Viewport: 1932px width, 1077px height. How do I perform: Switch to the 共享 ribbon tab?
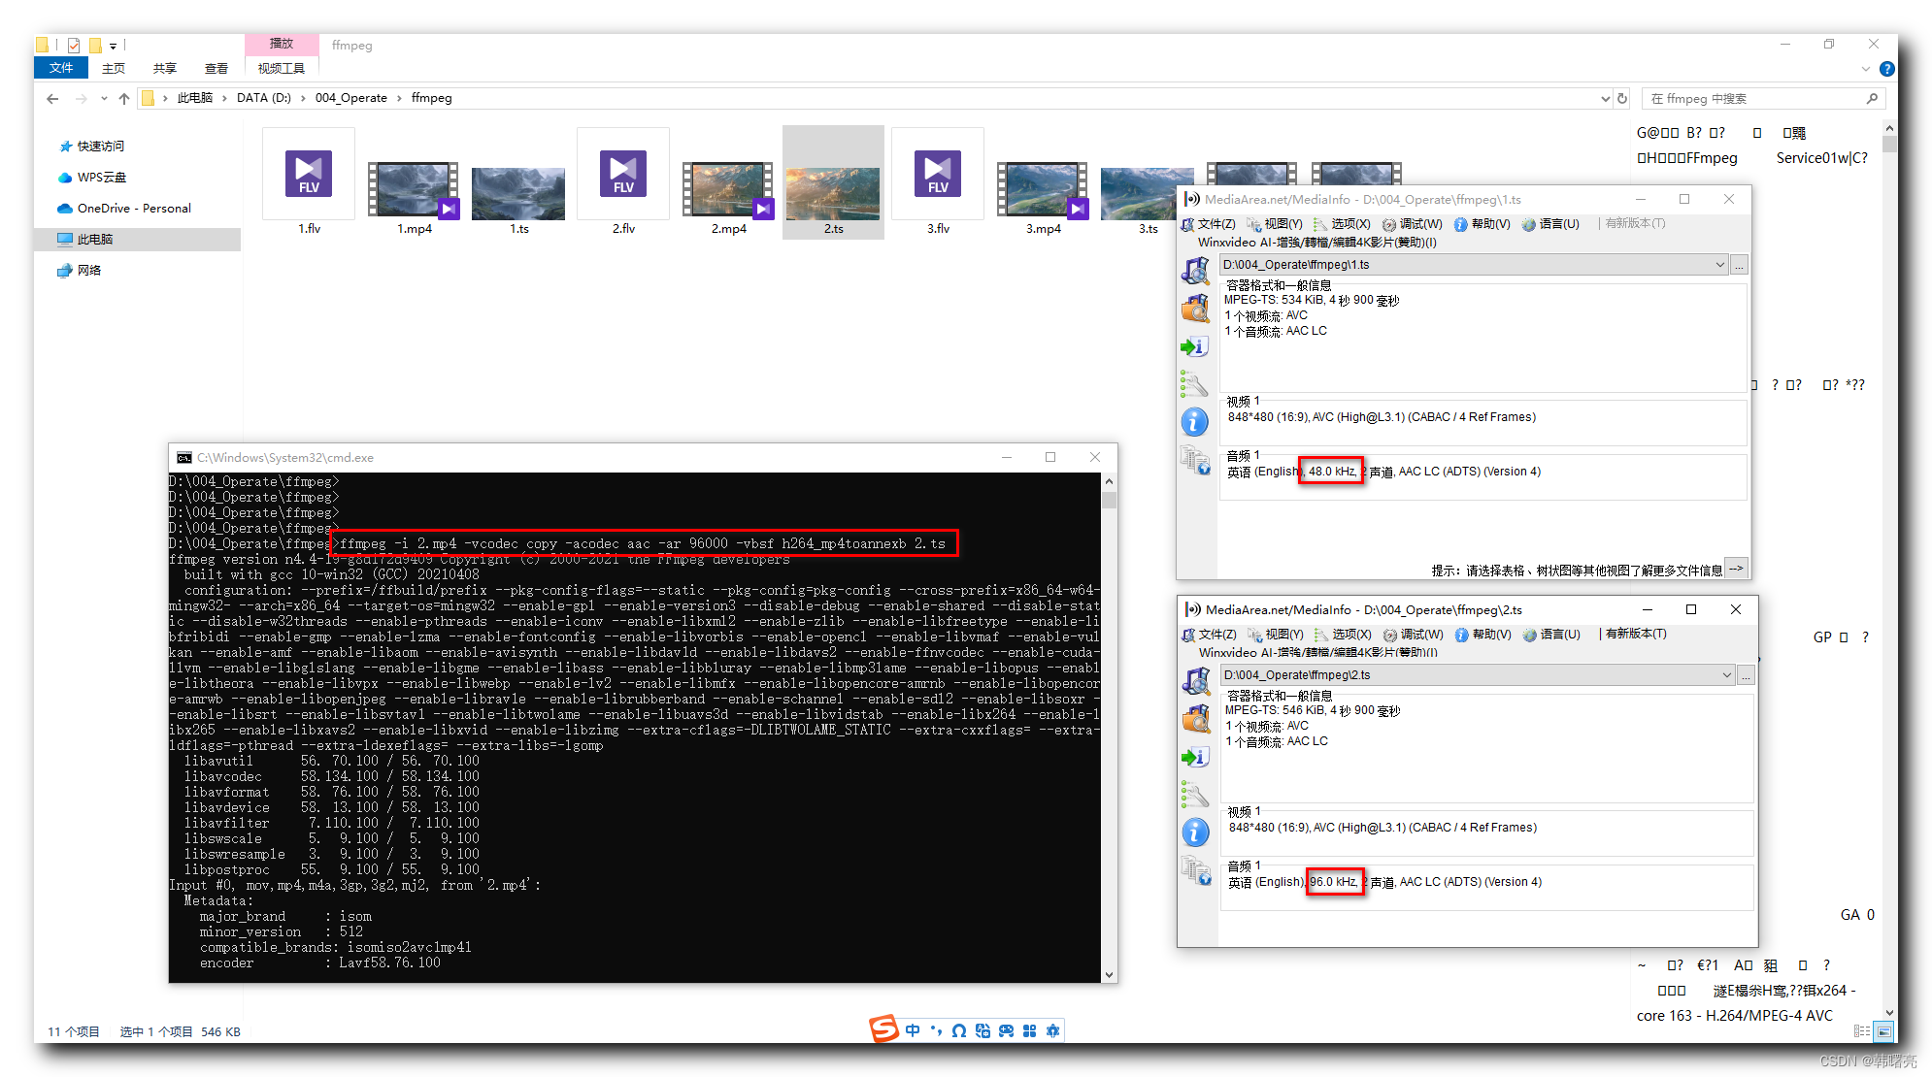click(165, 68)
